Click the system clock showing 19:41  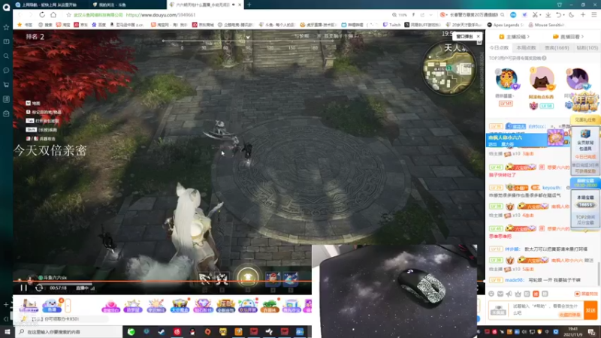[573, 331]
